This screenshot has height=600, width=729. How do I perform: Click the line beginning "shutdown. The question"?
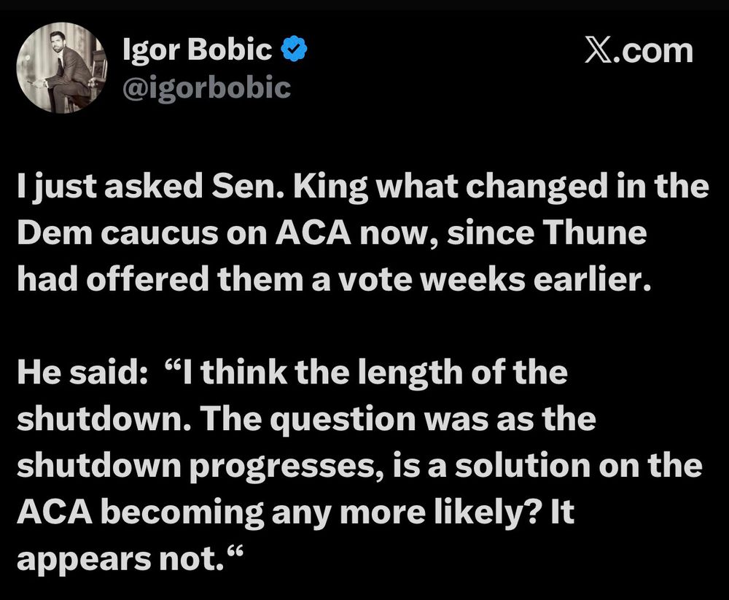tap(306, 419)
